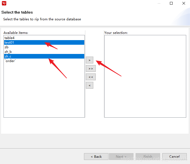
Task: Select the `order` table entry
Action: (x=44, y=61)
